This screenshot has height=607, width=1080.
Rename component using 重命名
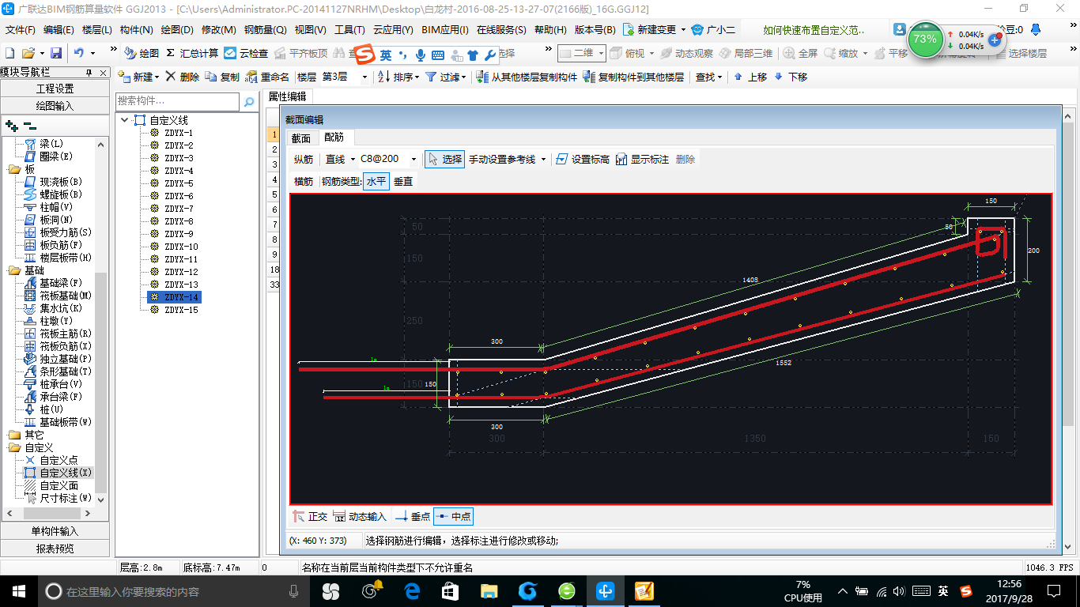pos(267,77)
